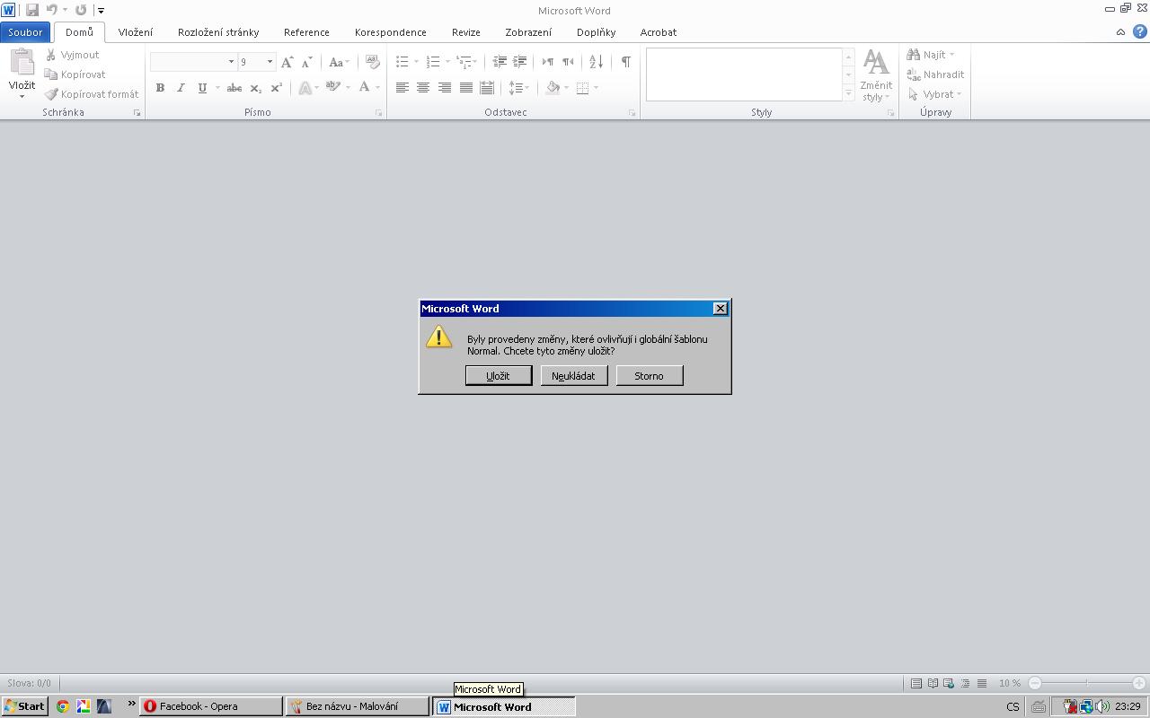Click the zoom in plus button
1150x718 pixels.
tap(1139, 683)
